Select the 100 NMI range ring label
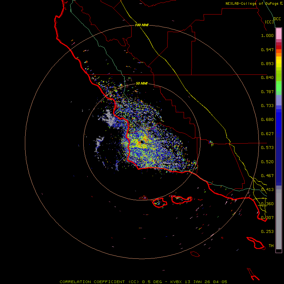The width and height of the screenshot is (284, 284). pos(142,25)
